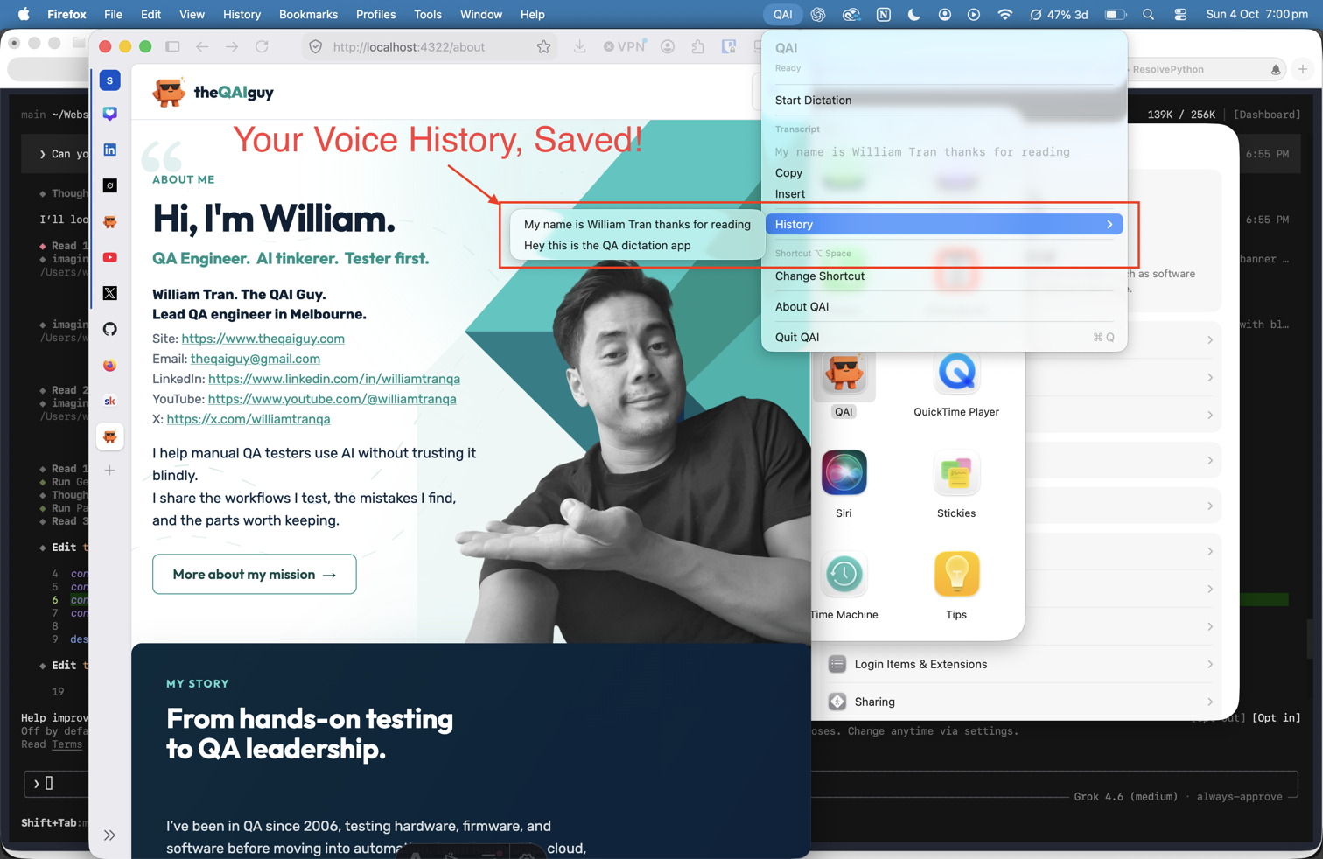Toggle the VPN button in Firefox toolbar

pyautogui.click(x=625, y=47)
